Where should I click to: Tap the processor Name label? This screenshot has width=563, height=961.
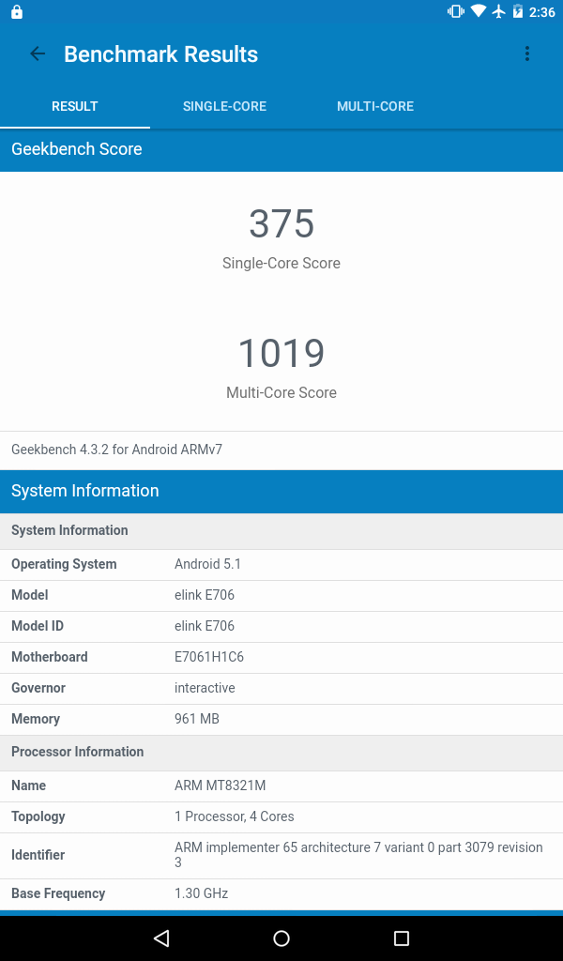(x=29, y=786)
